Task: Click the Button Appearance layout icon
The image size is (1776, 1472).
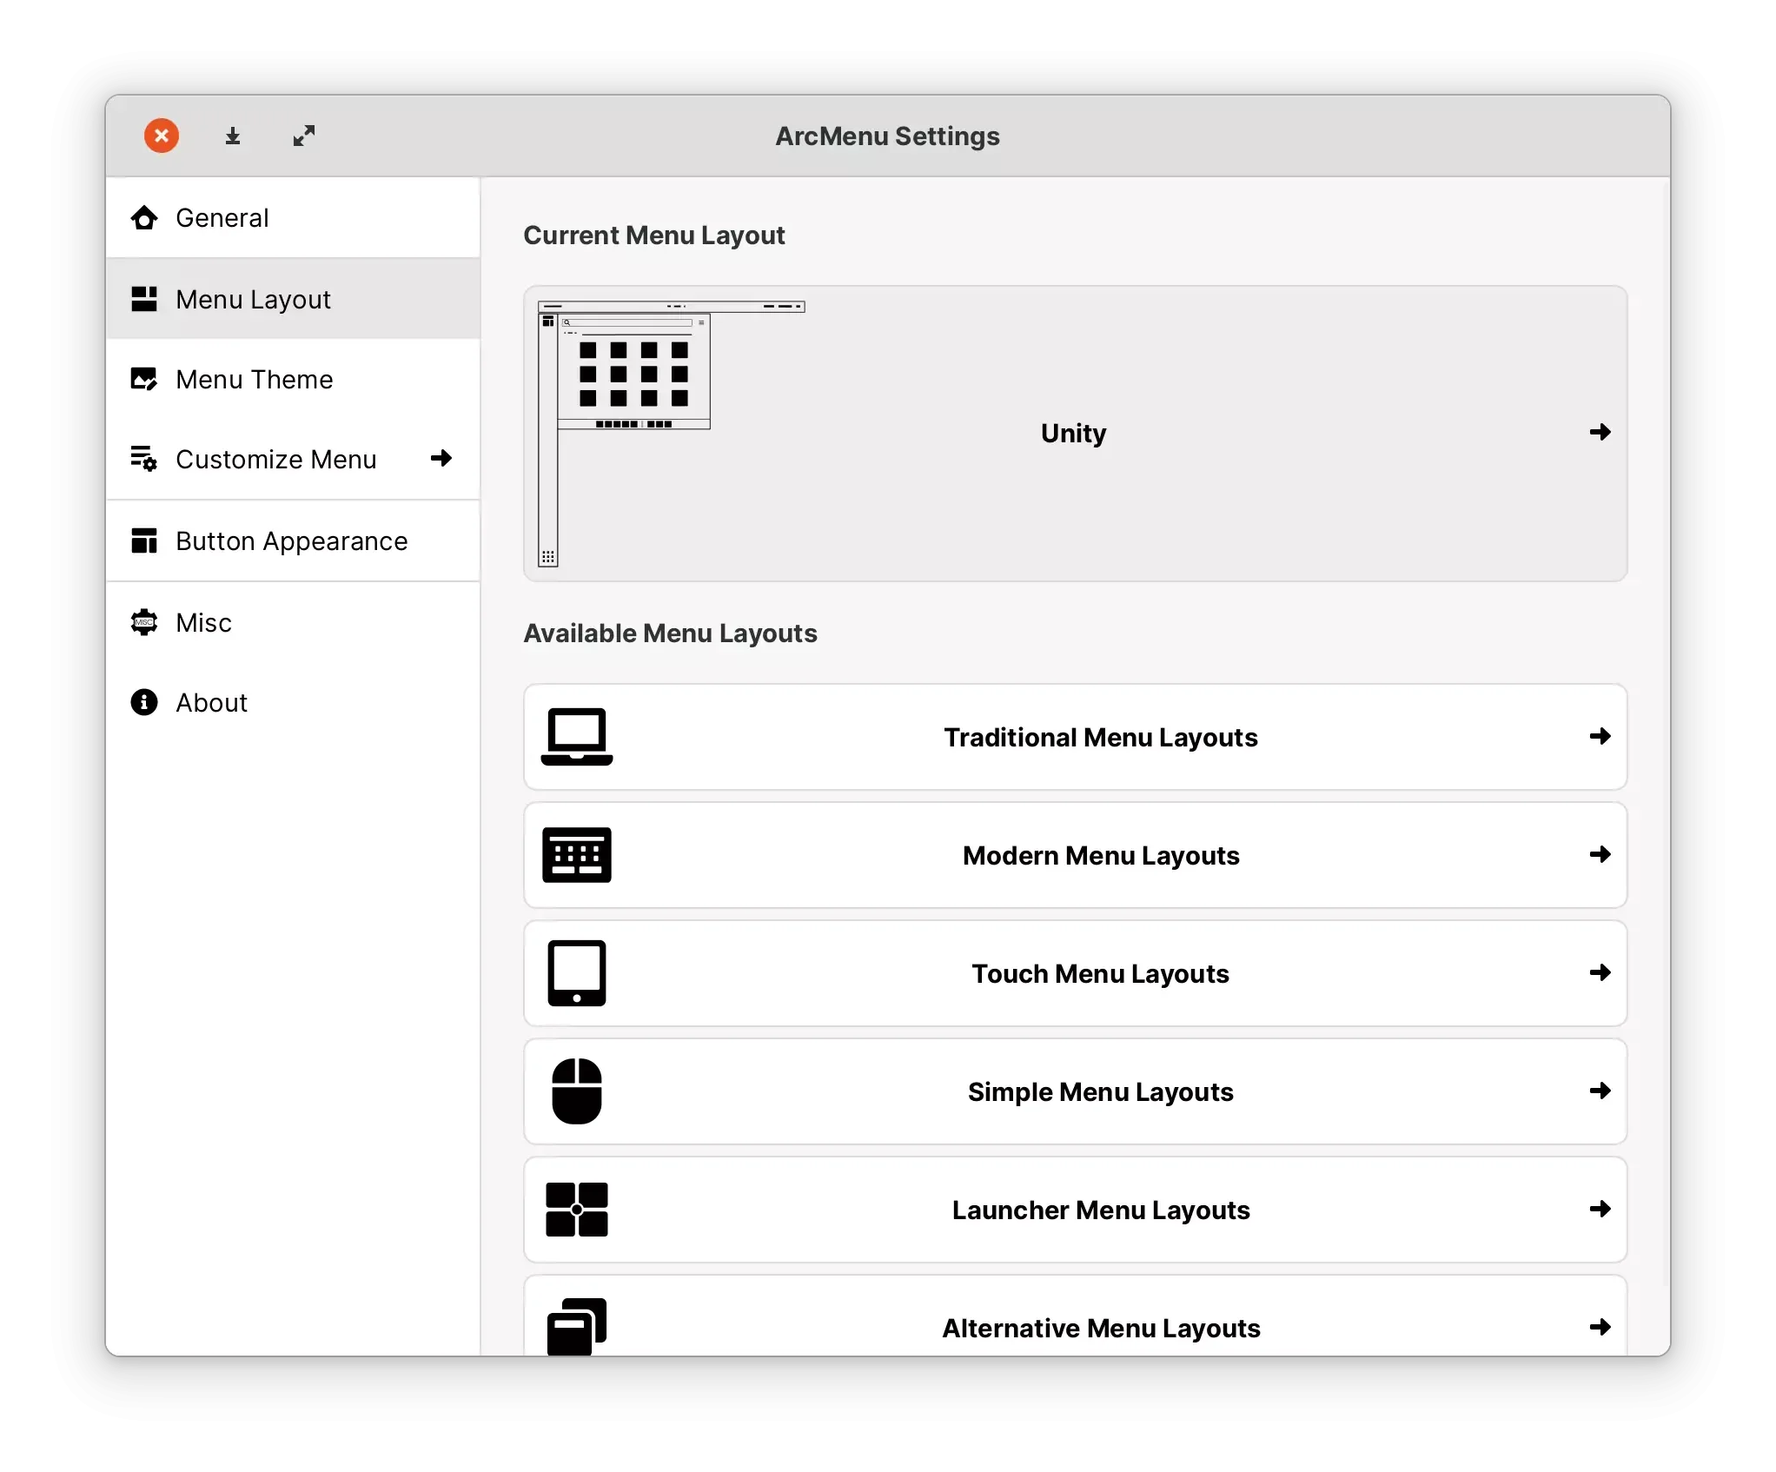Action: point(144,540)
